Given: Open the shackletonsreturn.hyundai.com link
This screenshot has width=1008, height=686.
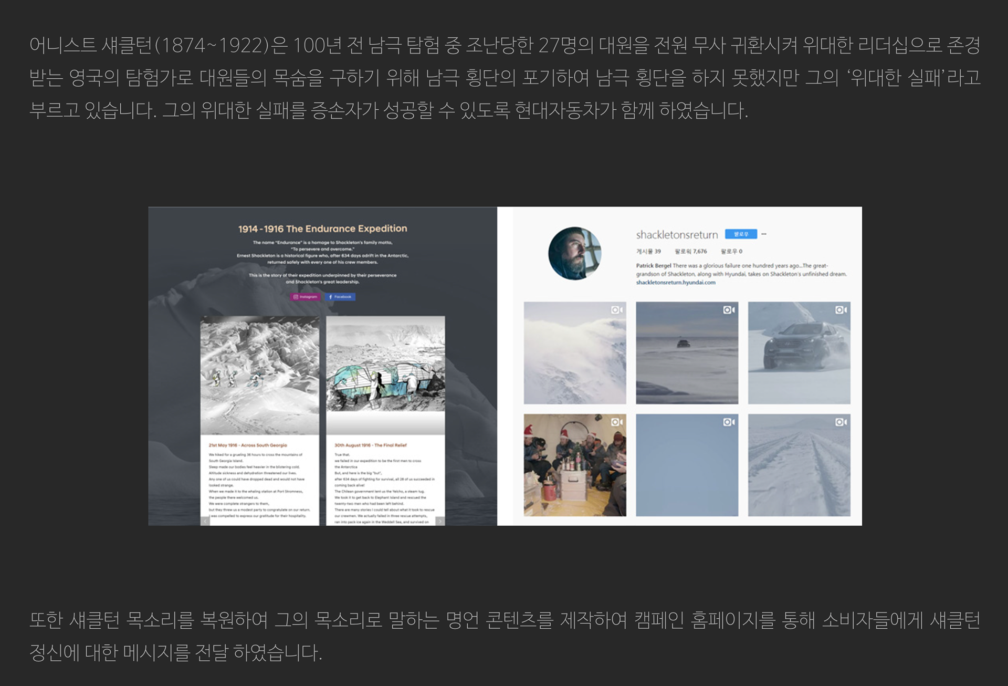Looking at the screenshot, I should (675, 283).
